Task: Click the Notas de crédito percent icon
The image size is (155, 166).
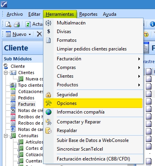Action: pos(13,110)
